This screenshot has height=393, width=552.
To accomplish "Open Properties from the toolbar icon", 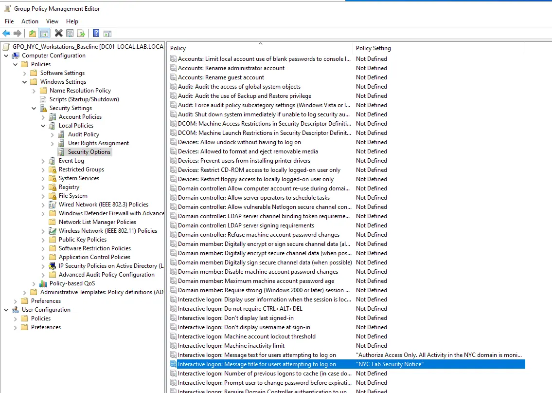I will [70, 34].
